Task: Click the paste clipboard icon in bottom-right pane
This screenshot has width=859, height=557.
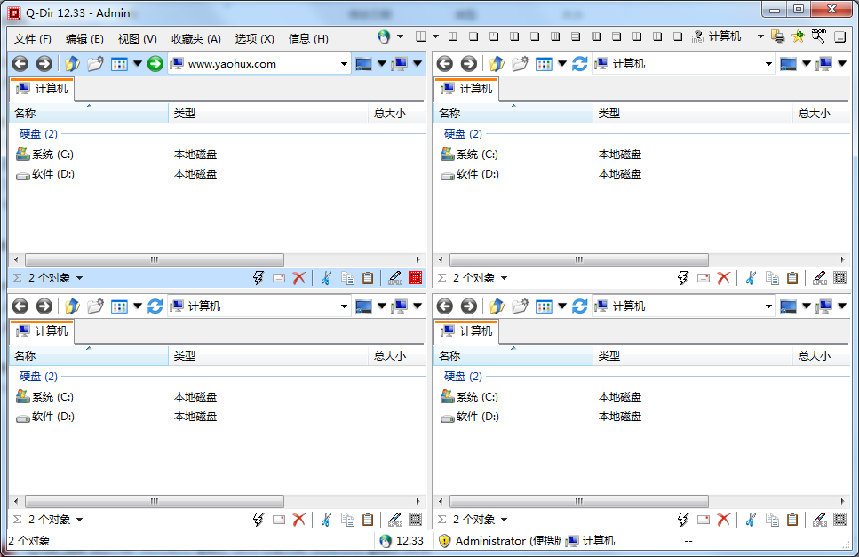Action: pyautogui.click(x=792, y=520)
